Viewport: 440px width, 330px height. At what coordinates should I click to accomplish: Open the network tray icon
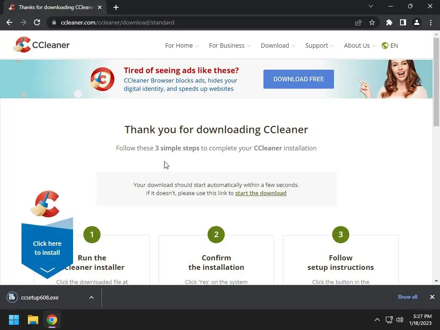point(389,320)
